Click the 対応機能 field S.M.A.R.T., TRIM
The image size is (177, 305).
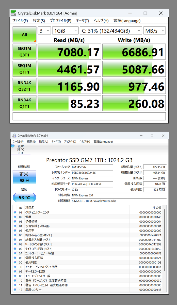119,201
